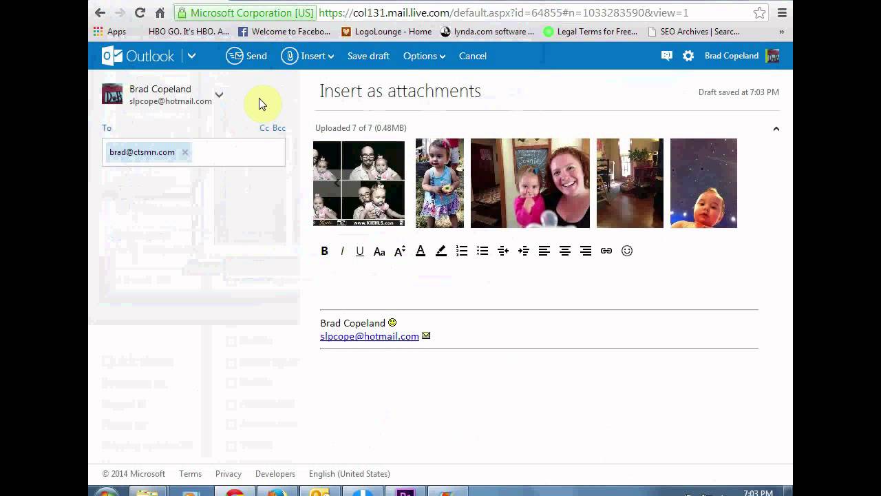Cancel the message
881x496 pixels.
(x=473, y=56)
